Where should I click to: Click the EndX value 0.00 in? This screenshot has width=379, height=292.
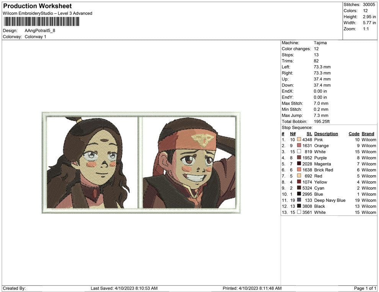click(x=320, y=91)
